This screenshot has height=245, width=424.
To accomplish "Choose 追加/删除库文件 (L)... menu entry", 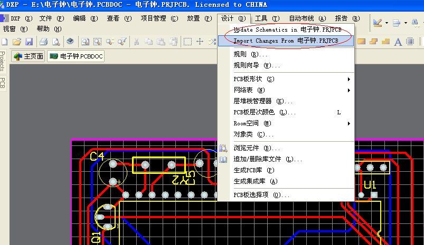I will [x=286, y=159].
